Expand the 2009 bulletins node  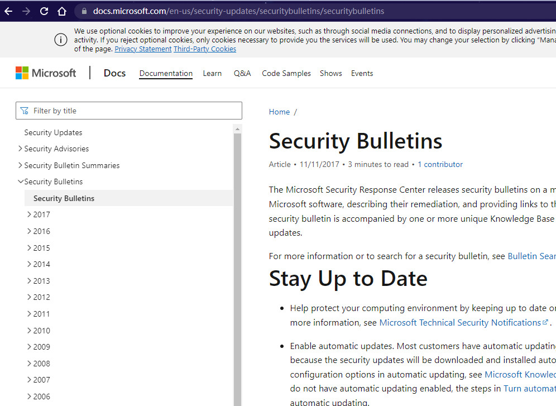(x=30, y=347)
